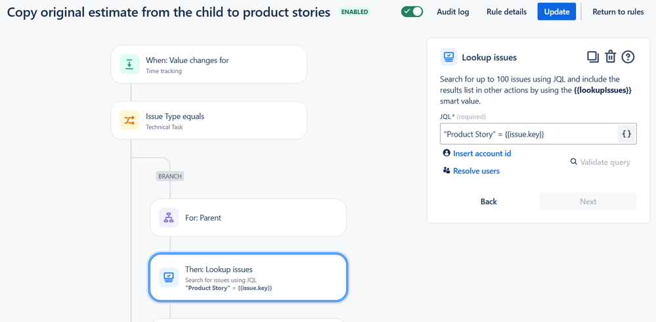Click the BRANCH label
The image size is (656, 322).
[170, 176]
